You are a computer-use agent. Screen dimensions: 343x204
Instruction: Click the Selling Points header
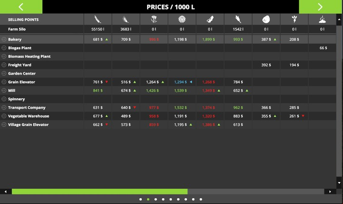[x=23, y=19]
